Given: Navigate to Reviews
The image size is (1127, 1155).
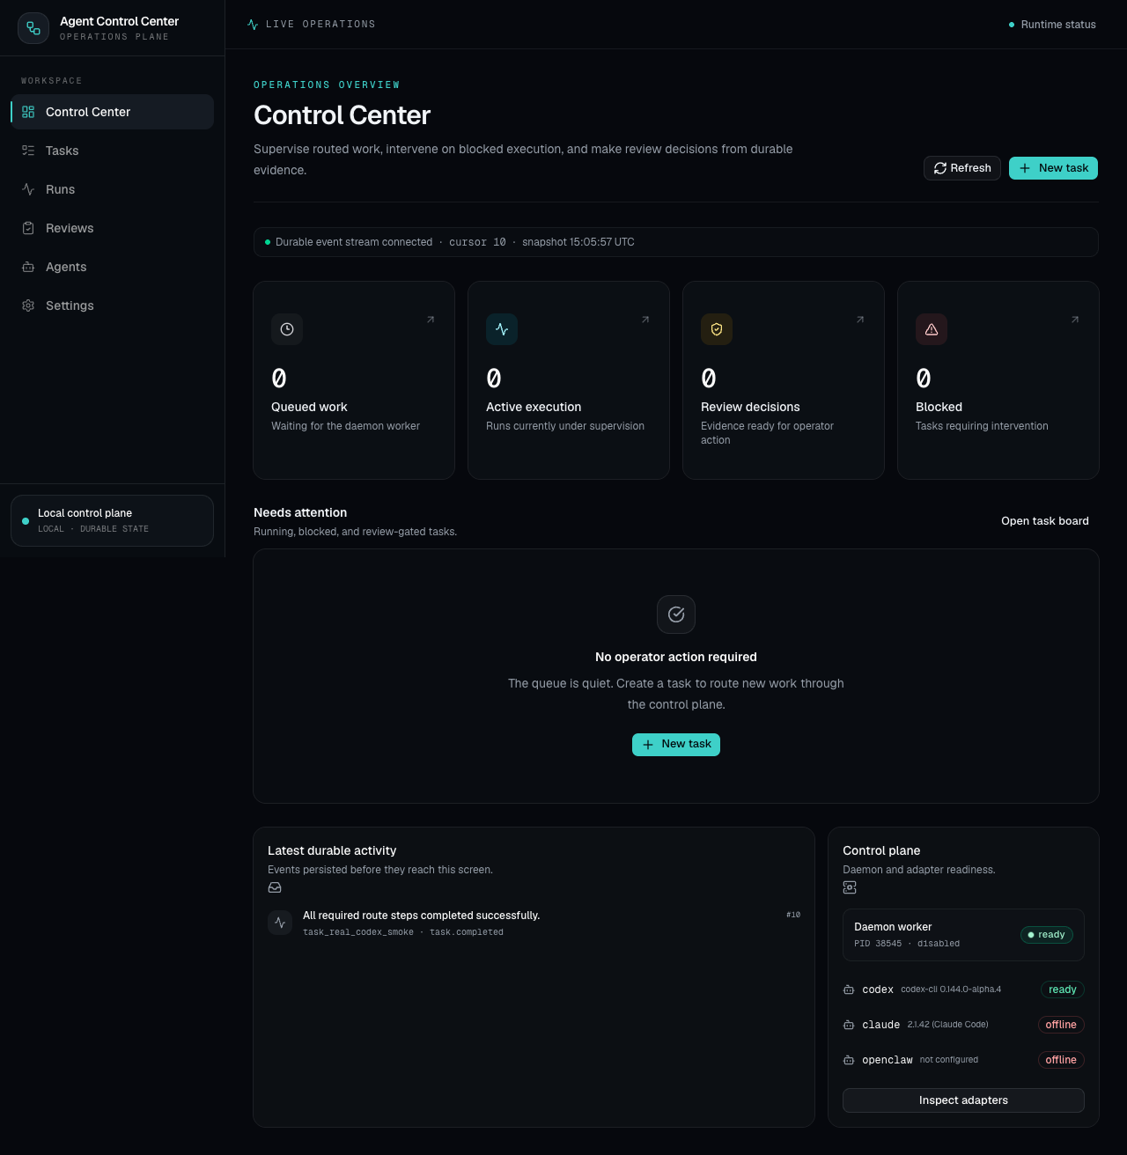Looking at the screenshot, I should [x=112, y=228].
